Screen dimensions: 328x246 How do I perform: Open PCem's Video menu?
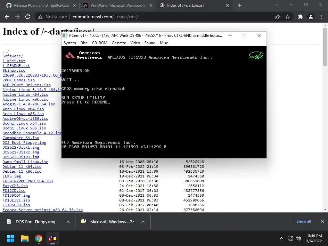click(135, 43)
